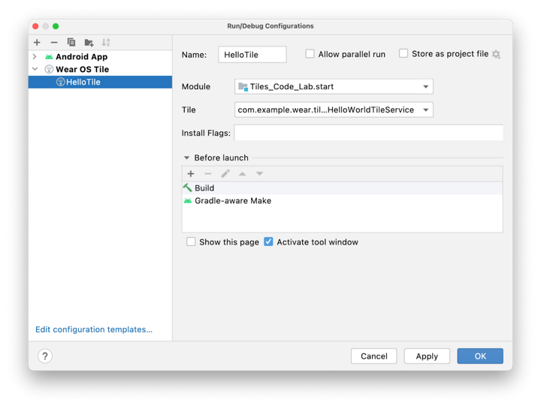Click the Add New Configuration plus icon
The height and width of the screenshot is (408, 541).
[37, 43]
